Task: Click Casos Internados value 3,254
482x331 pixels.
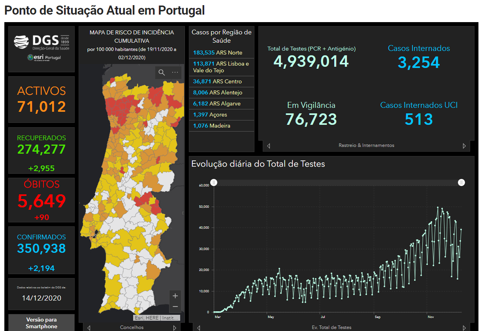Action: point(419,62)
